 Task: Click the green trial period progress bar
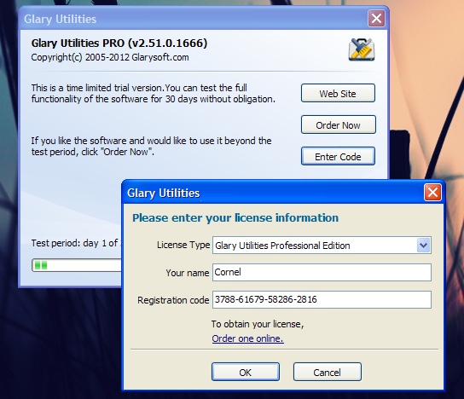point(77,265)
